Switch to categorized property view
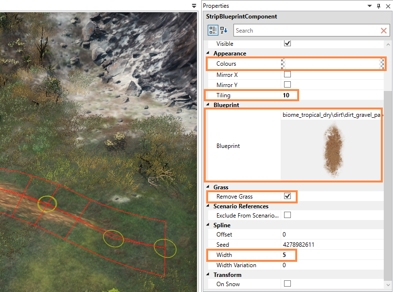Screen dimensions: 393x292 [213, 30]
